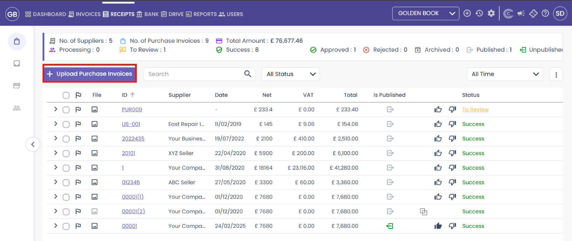Viewport: 572px width, 241px height.
Task: Click publish icon for PUR009 row
Action: (x=390, y=109)
